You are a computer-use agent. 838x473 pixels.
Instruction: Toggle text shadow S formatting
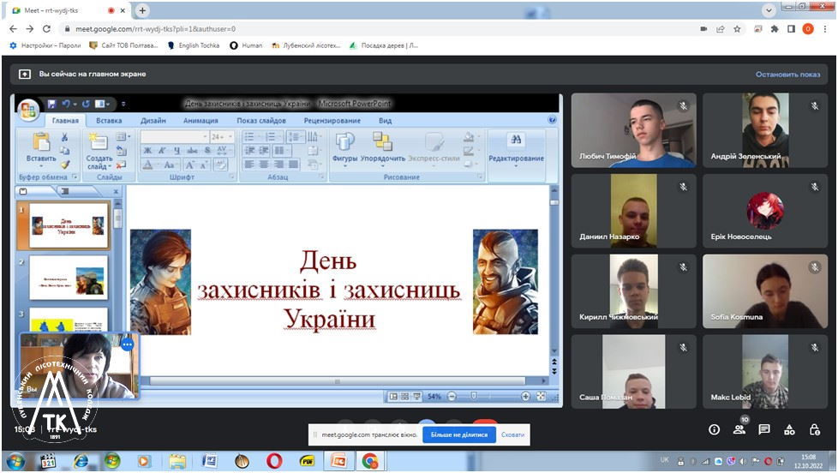[207, 151]
